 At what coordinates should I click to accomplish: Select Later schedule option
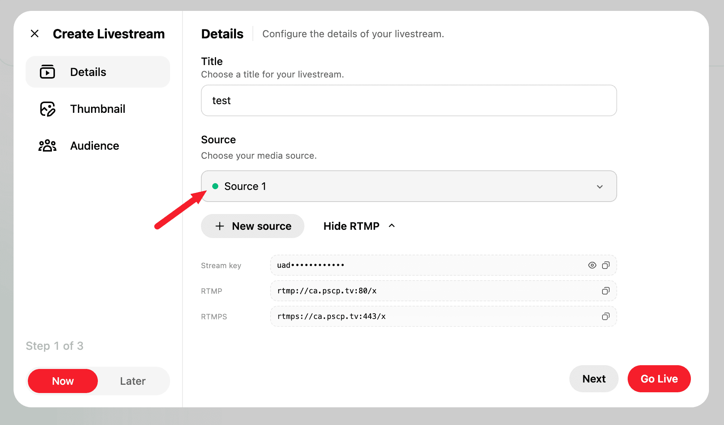[x=133, y=381]
